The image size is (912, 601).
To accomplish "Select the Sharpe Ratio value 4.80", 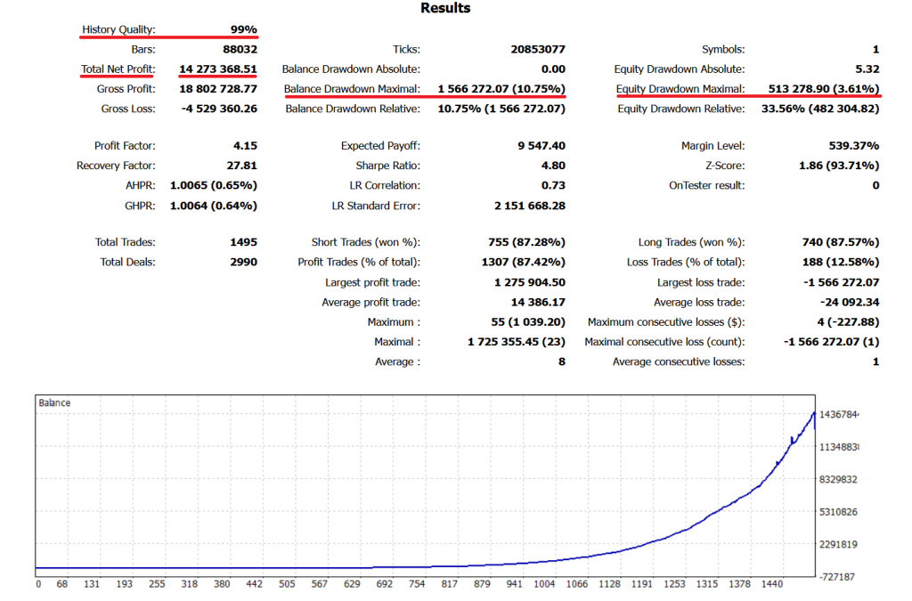I will [555, 165].
